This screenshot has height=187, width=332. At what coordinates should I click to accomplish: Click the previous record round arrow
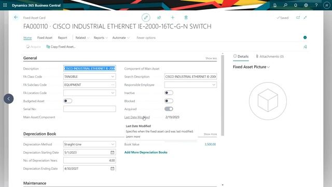pyautogui.click(x=9, y=99)
